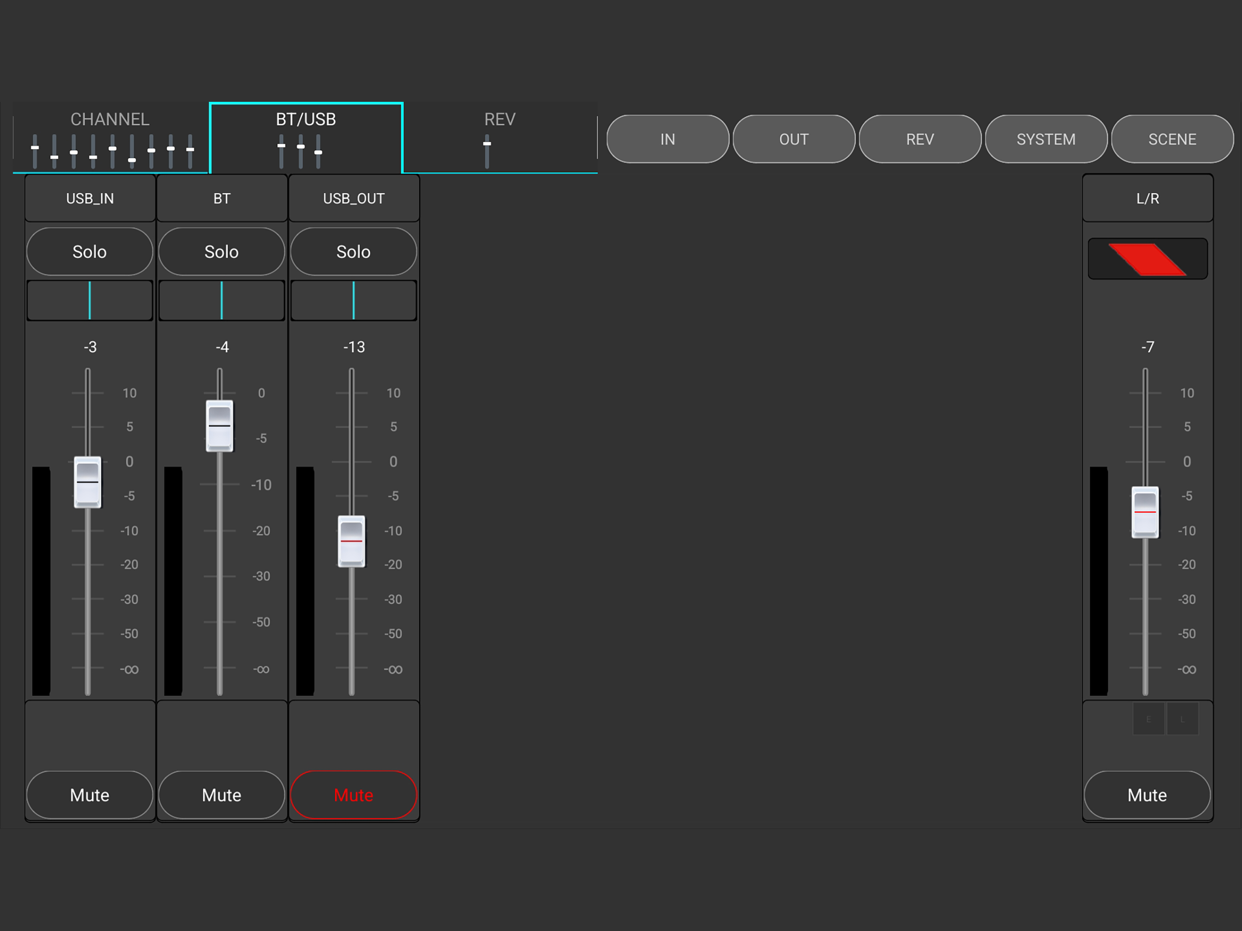Click the USB_OUT pan control
This screenshot has width=1242, height=931.
(x=354, y=300)
